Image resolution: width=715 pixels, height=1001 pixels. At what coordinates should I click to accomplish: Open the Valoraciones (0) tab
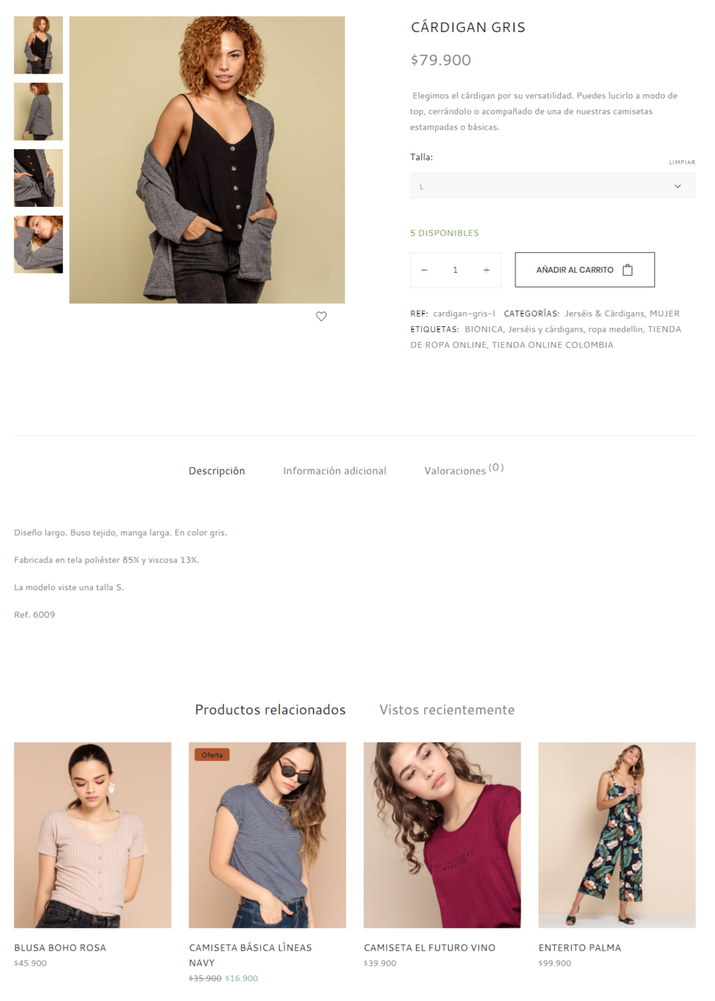464,470
